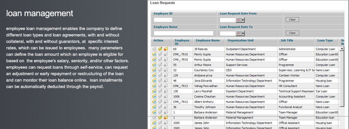Click disabled edit icon in Arthur Moore row
This screenshot has width=349, height=129.
[160, 65]
